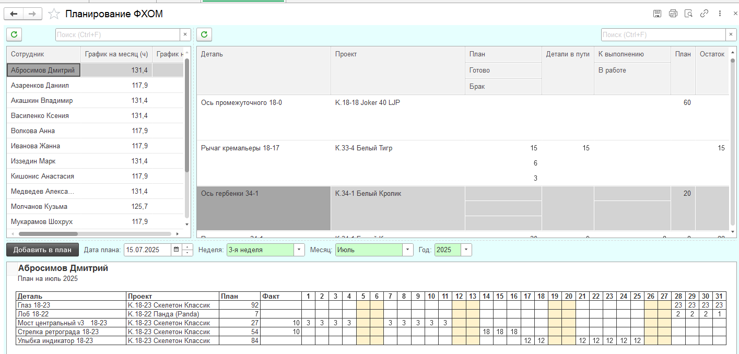Add the form to favorites using the star
Screen dimensions: 739x354
(x=53, y=14)
